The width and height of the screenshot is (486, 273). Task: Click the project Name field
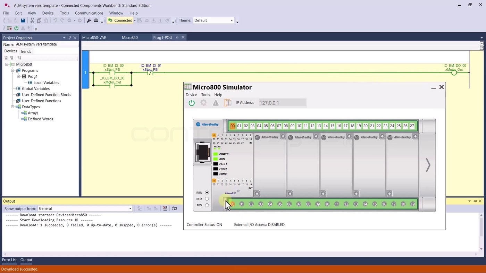[47, 44]
